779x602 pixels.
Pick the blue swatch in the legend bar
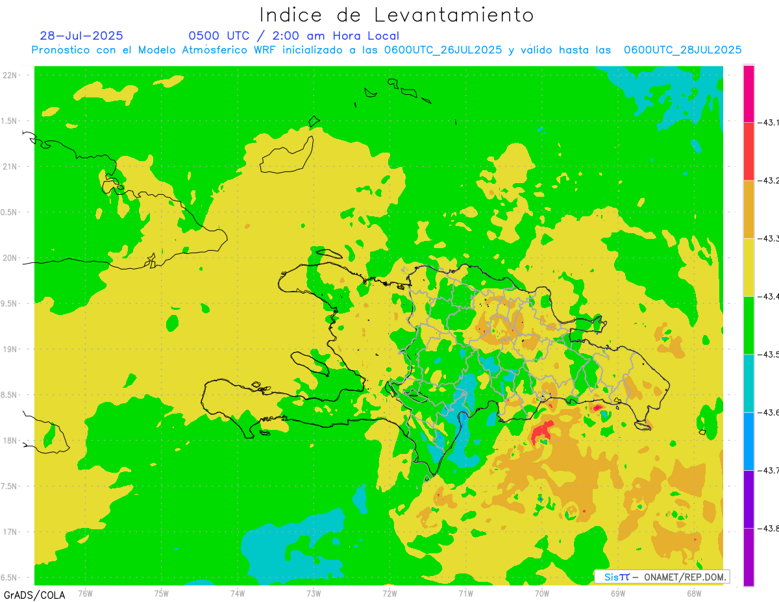[x=748, y=441]
